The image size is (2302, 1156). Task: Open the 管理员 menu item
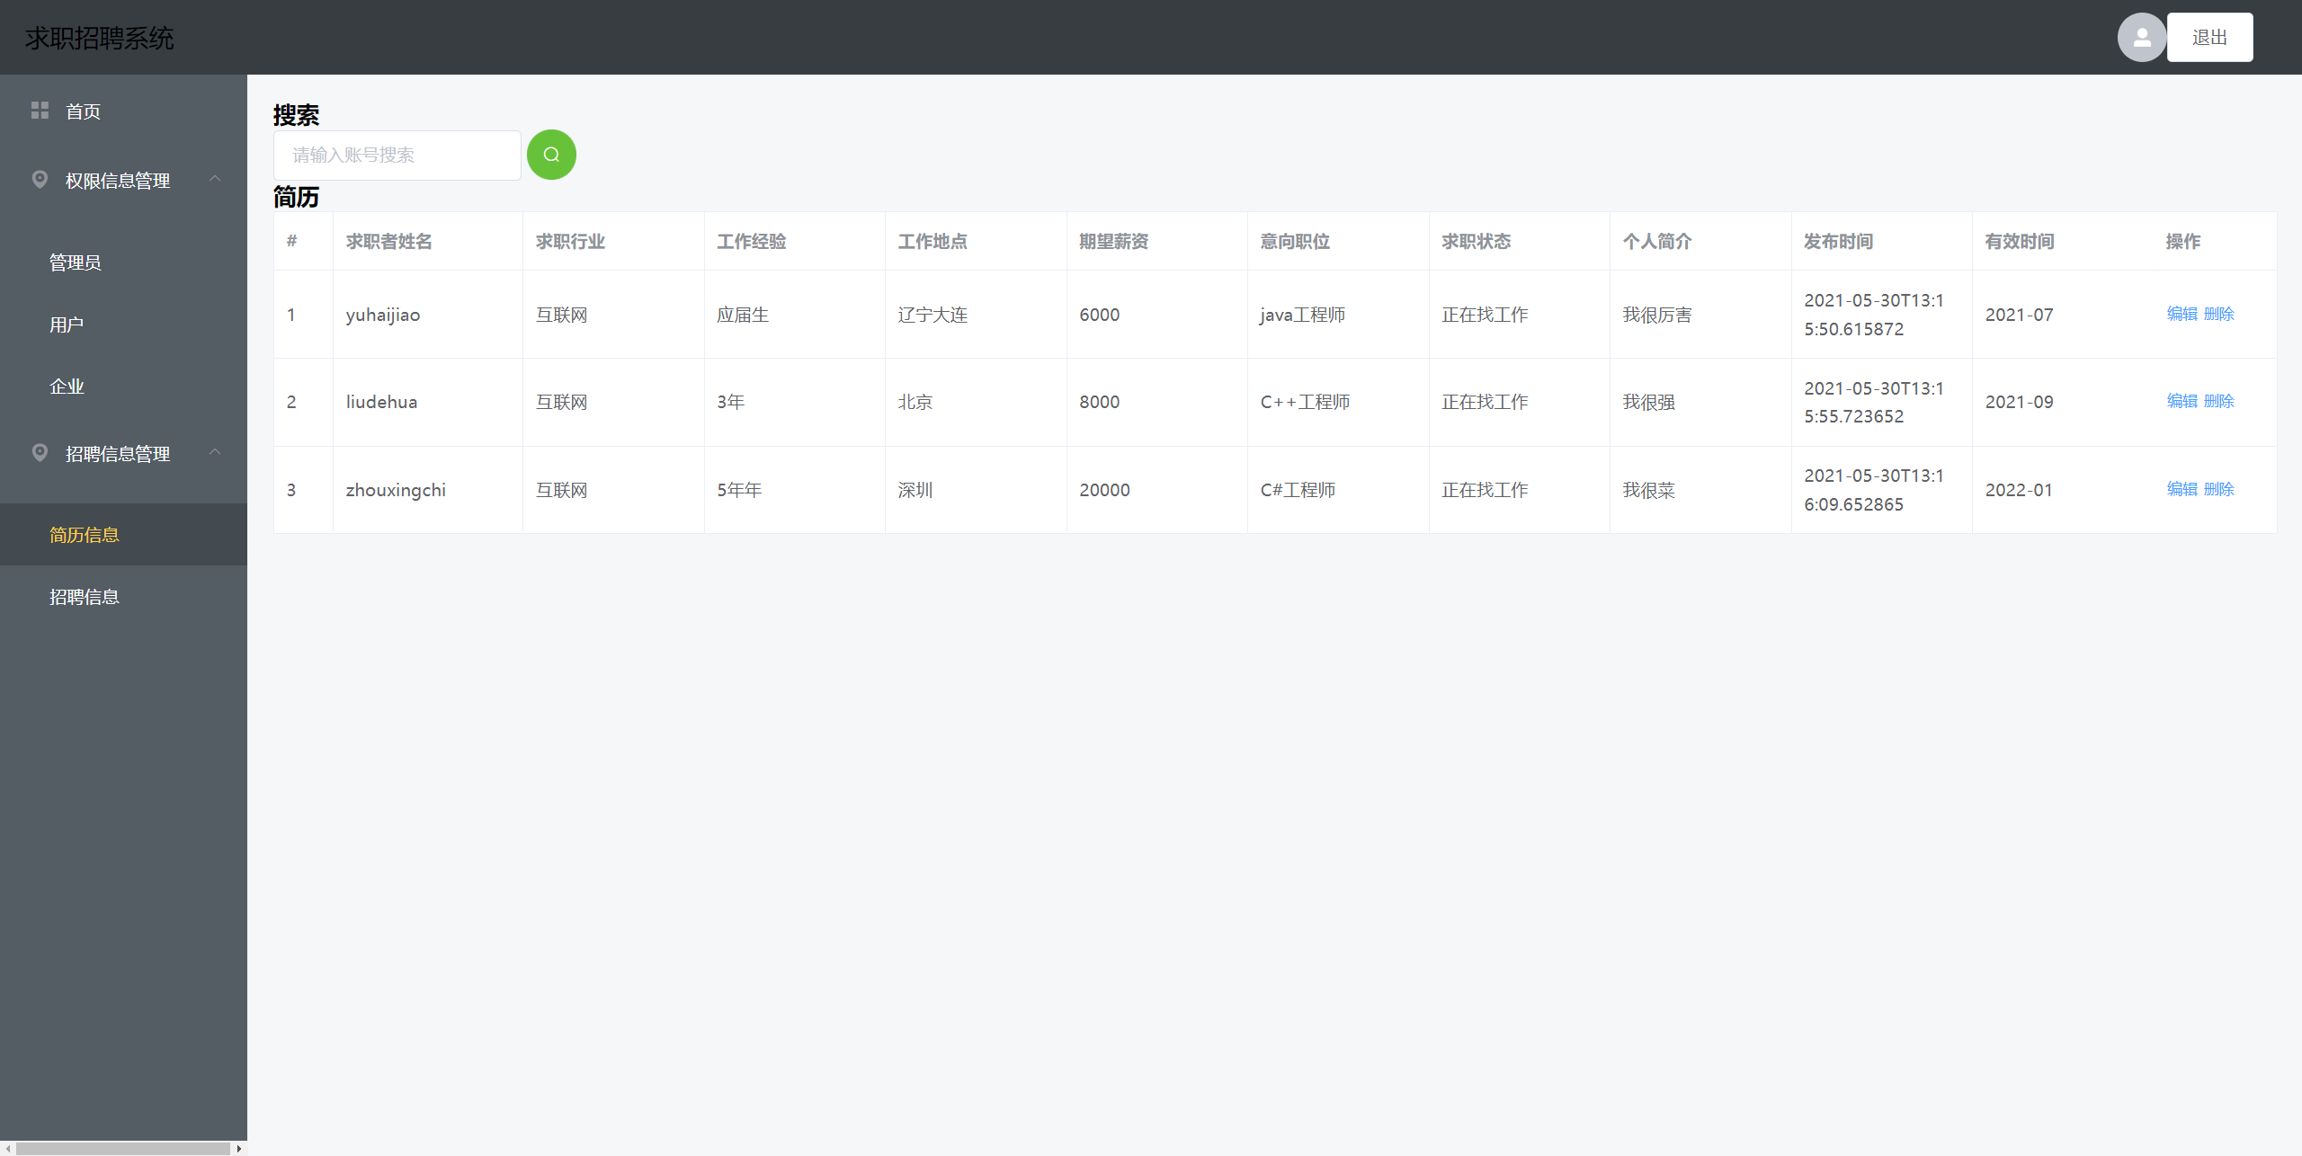[x=76, y=262]
